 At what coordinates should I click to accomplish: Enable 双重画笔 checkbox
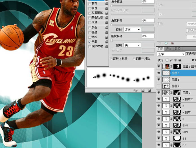89,13
